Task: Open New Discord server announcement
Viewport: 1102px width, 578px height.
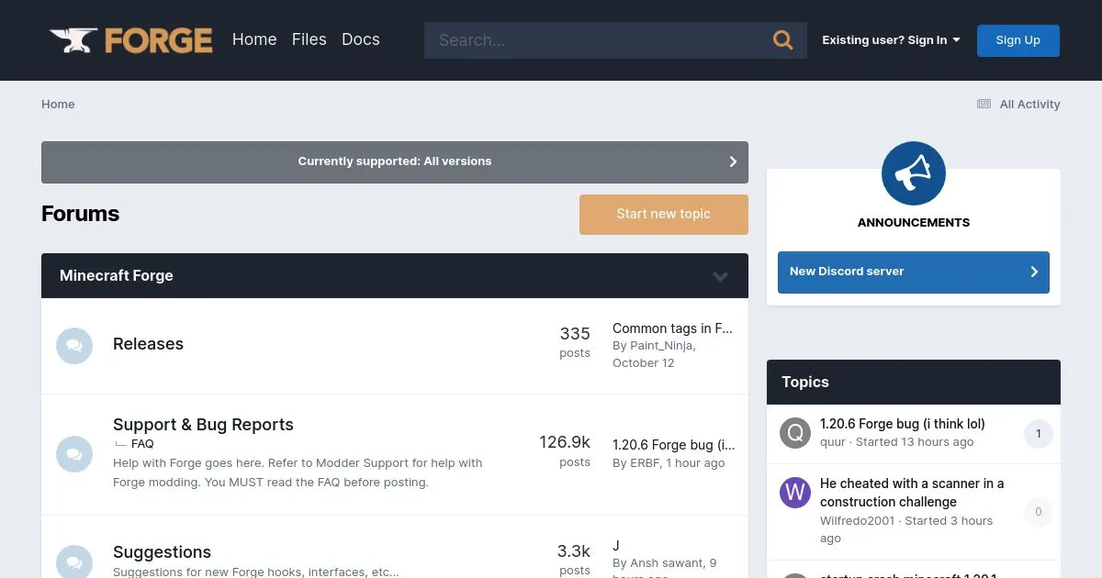Action: click(x=914, y=272)
